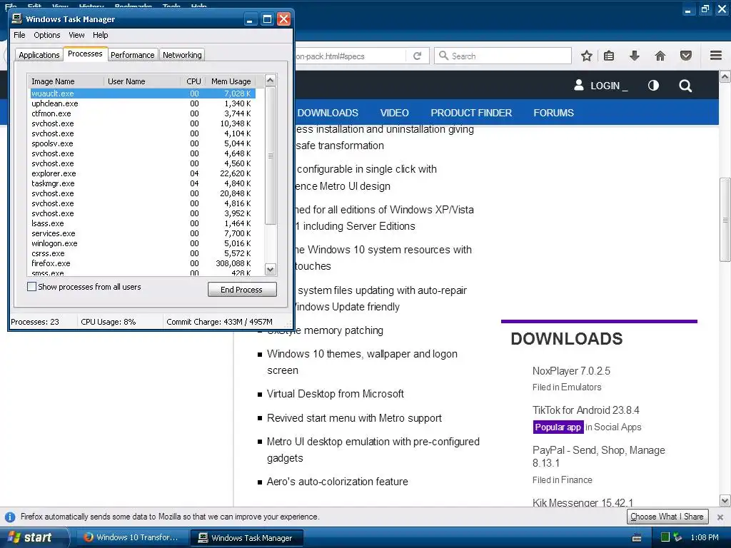Dismiss the Firefox notification bar with X

(720, 517)
